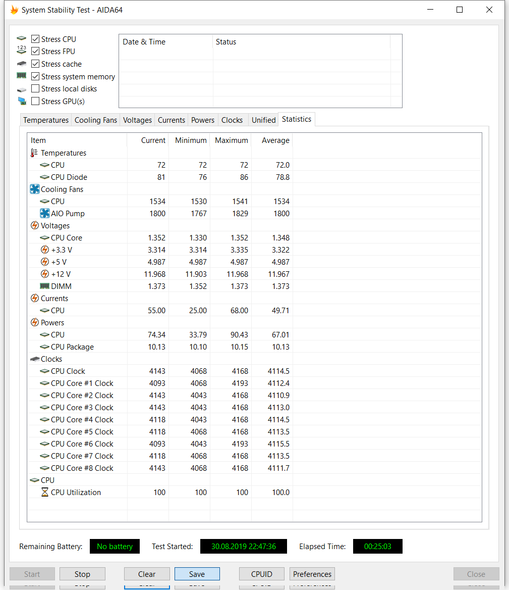The height and width of the screenshot is (590, 509).
Task: Disable the Stress cache checkbox
Action: [x=35, y=64]
